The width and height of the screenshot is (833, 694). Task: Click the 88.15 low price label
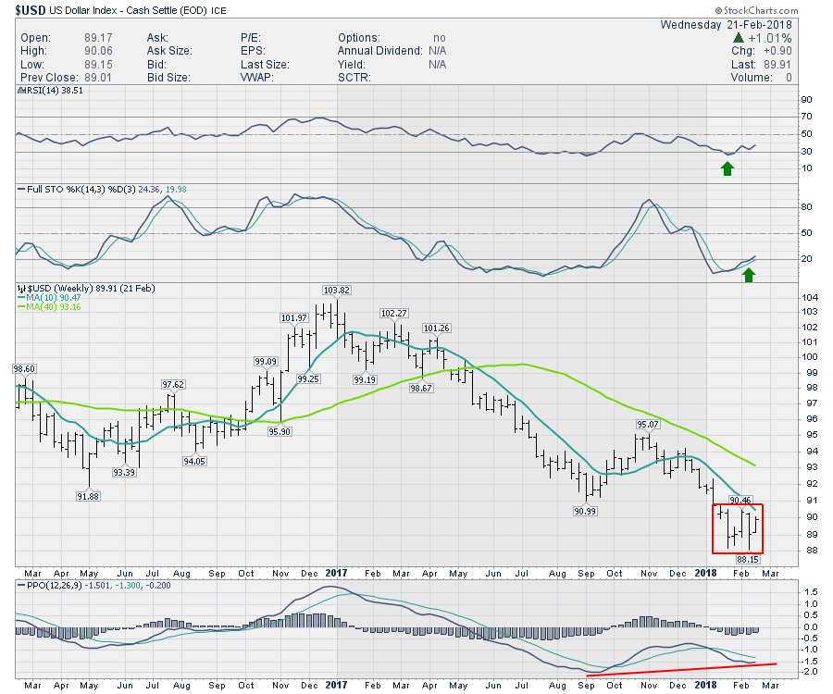pyautogui.click(x=747, y=560)
